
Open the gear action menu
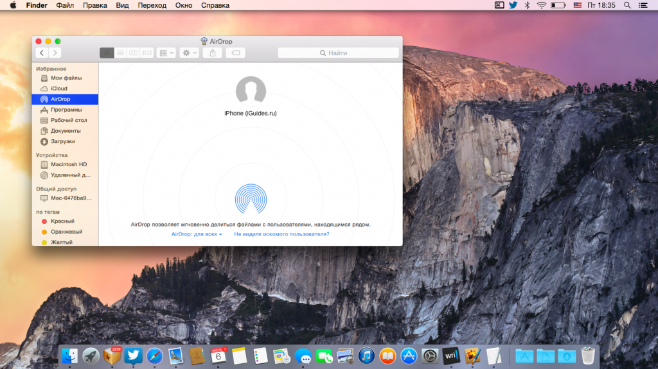(190, 53)
